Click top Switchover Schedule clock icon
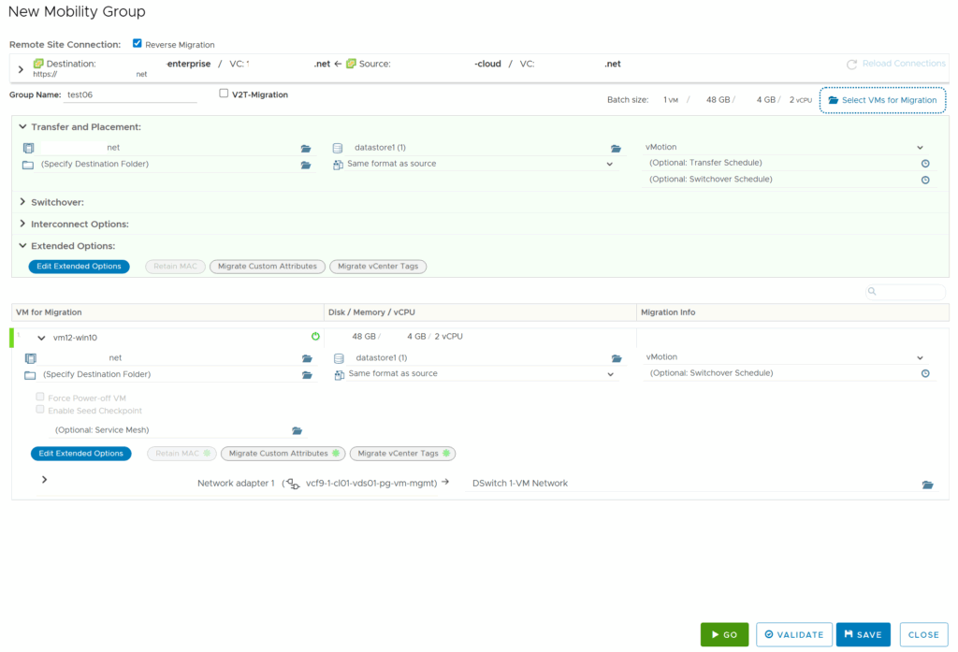Screen dimensions: 958x652 [x=924, y=180]
